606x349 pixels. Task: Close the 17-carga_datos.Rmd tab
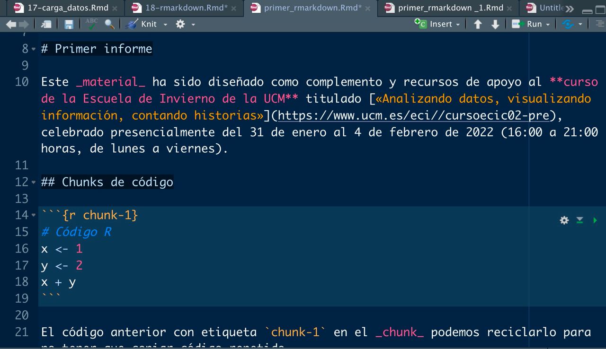[115, 9]
